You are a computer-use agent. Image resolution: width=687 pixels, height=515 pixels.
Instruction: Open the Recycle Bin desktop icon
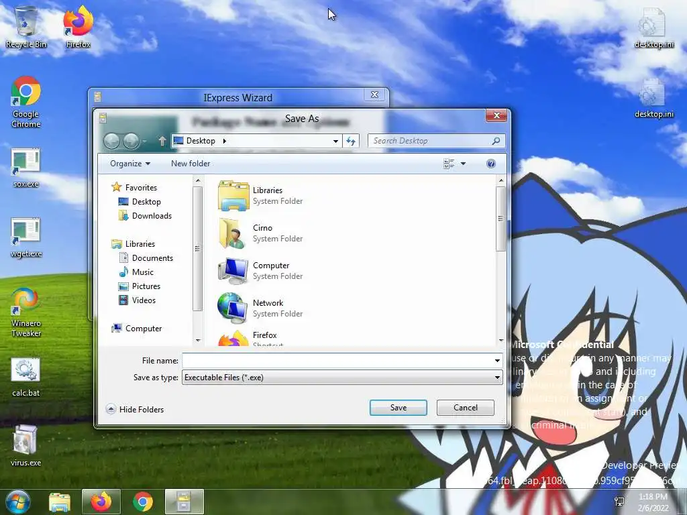click(x=26, y=27)
